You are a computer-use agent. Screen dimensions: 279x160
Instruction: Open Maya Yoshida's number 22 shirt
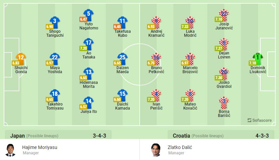pyautogui.click(x=55, y=58)
